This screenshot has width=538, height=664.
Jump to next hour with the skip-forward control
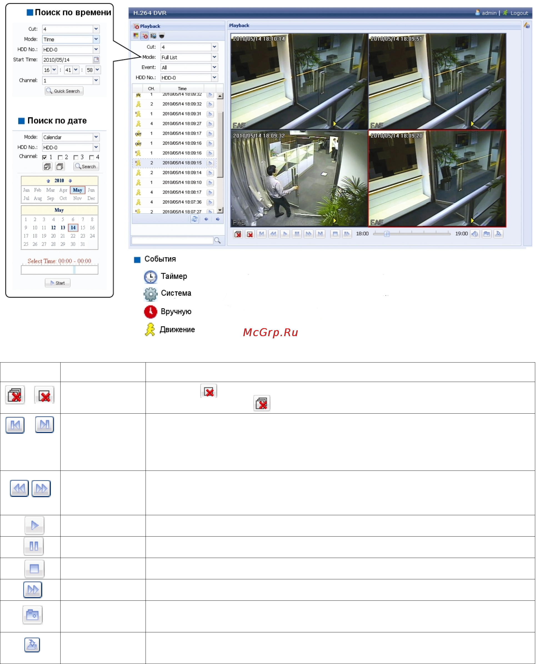click(x=321, y=235)
